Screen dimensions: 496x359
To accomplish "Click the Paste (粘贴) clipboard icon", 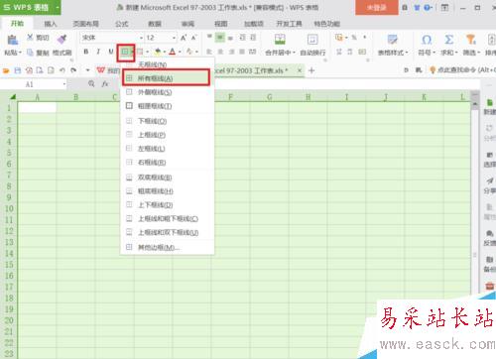I will [13, 40].
